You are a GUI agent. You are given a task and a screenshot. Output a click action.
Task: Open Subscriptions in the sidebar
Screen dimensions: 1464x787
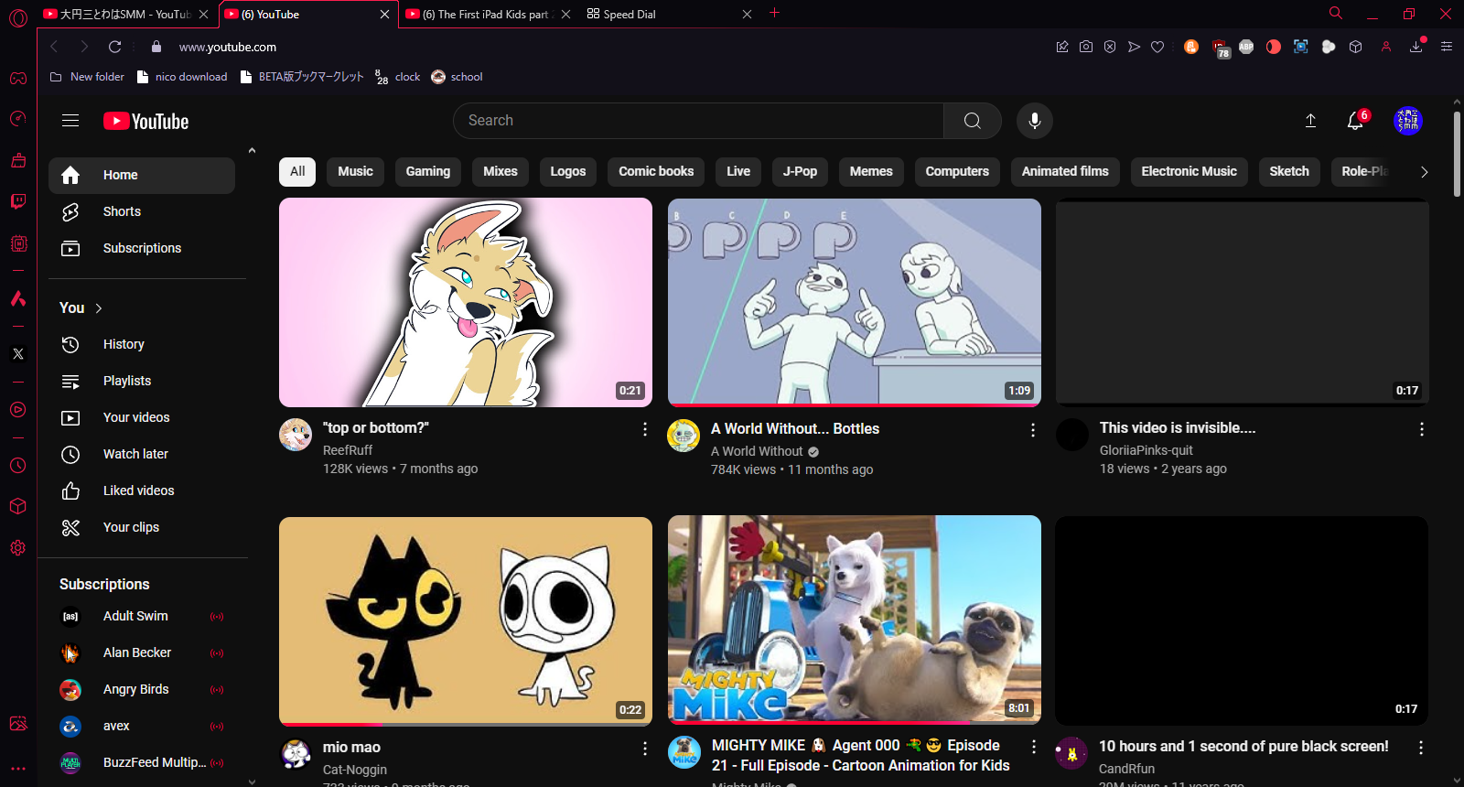[x=142, y=248]
